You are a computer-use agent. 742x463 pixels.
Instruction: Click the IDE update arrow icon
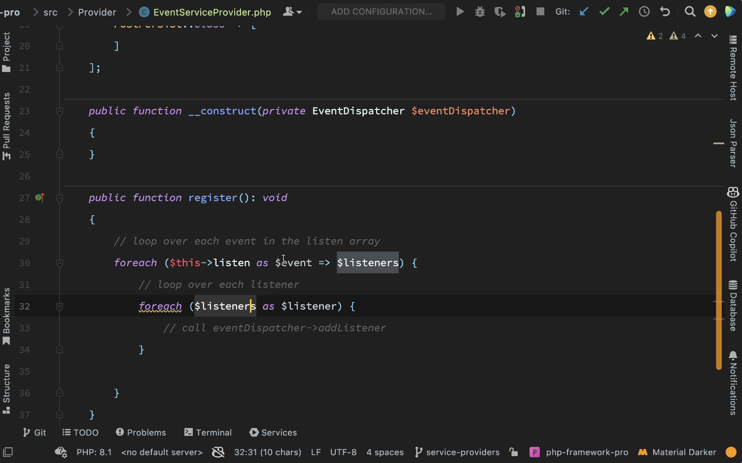710,11
